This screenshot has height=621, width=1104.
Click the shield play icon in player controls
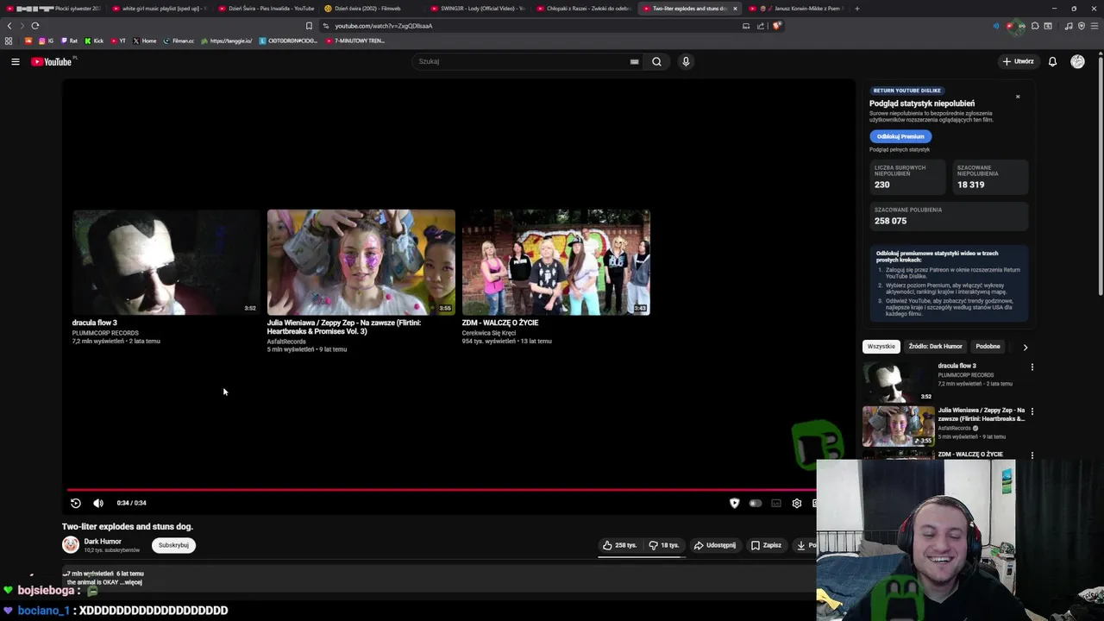[734, 503]
